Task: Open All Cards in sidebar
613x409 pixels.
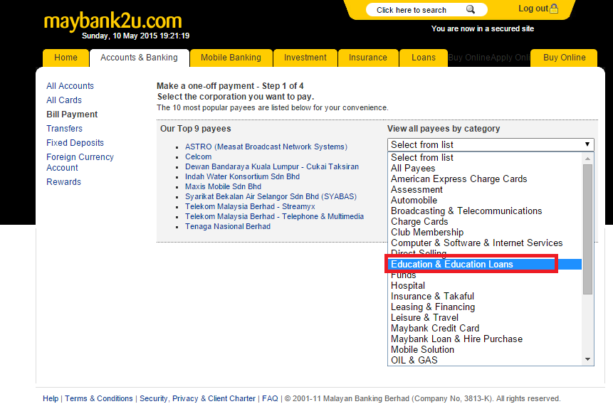Action: (64, 100)
